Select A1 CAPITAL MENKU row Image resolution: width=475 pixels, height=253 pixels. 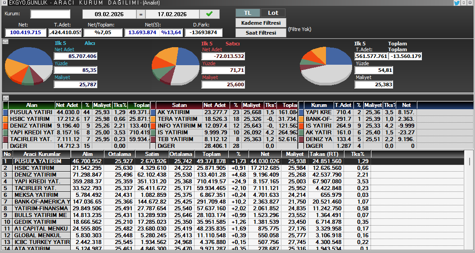tap(233, 229)
